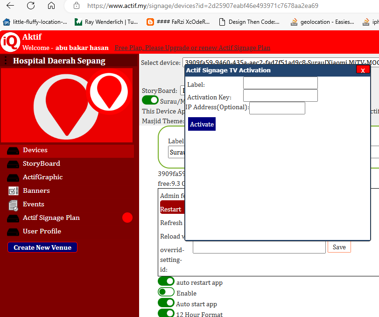
Task: Click the Create New Venue button
Action: click(x=42, y=247)
